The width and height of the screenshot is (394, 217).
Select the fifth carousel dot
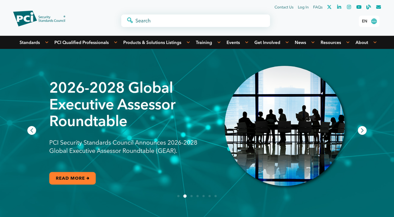[204, 196]
